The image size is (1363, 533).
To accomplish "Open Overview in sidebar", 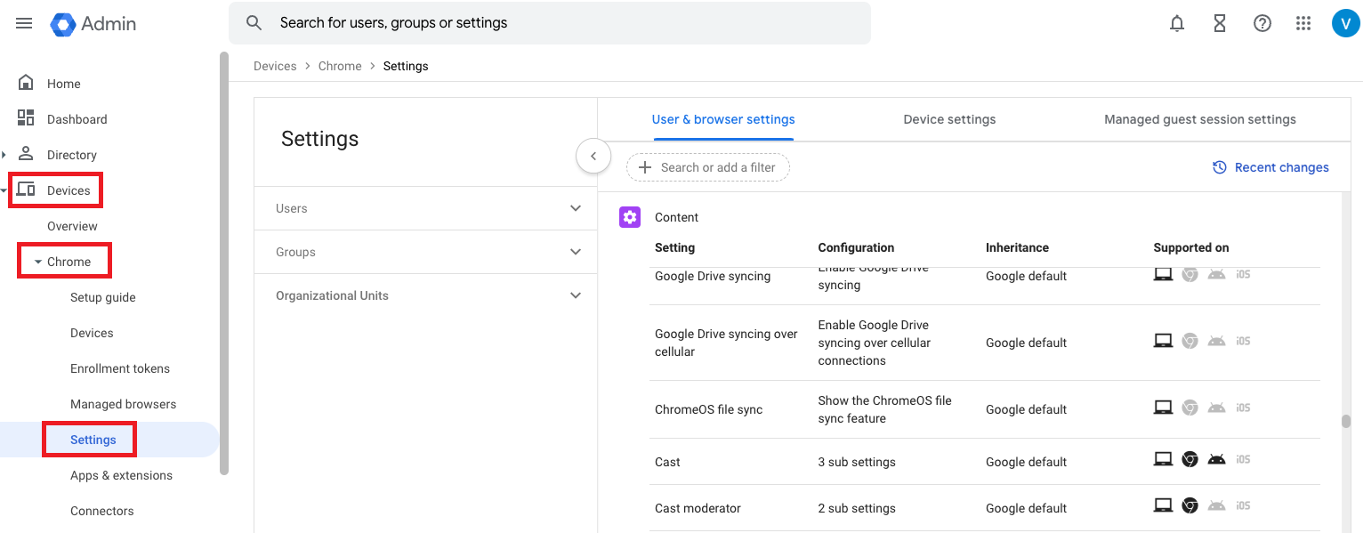I will coord(72,226).
